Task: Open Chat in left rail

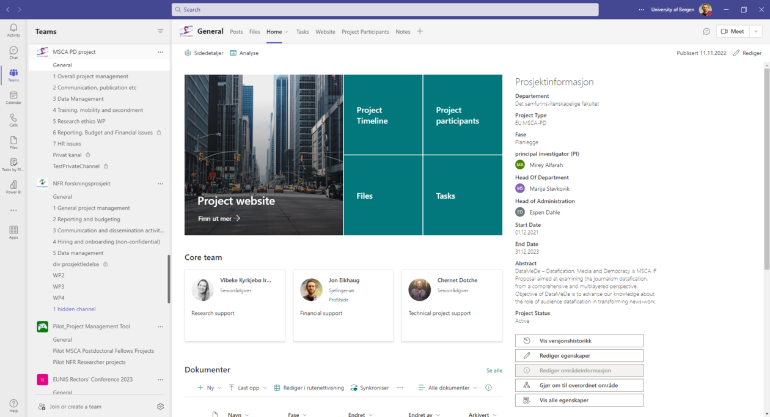Action: [x=13, y=53]
